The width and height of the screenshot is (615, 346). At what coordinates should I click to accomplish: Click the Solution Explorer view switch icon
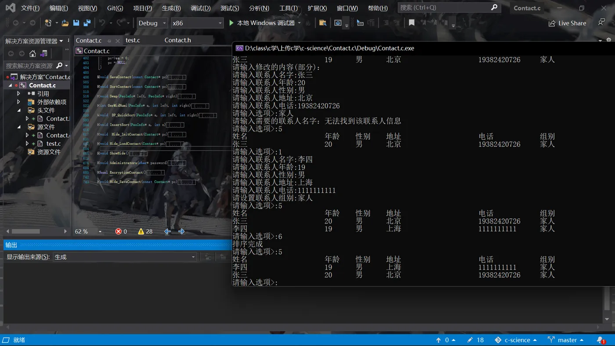(43, 54)
